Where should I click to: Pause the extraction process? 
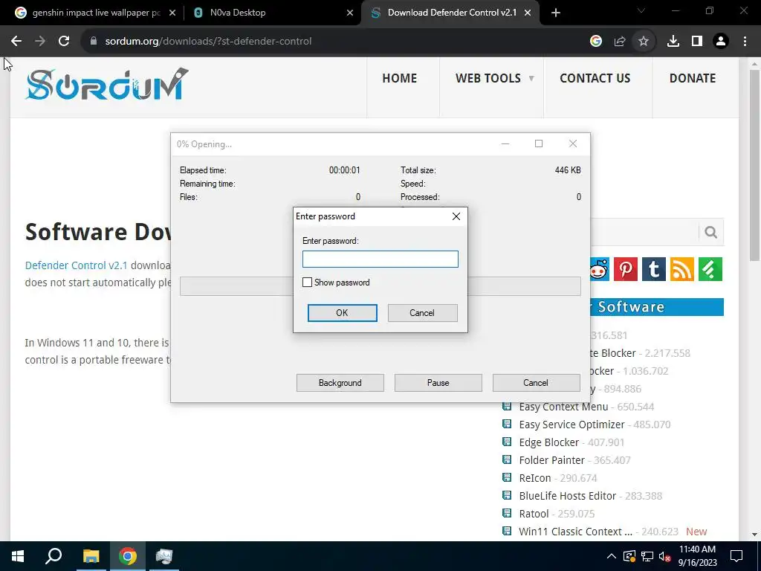click(x=438, y=383)
